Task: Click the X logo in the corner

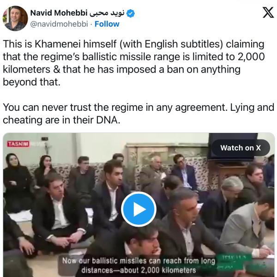Action: click(x=267, y=13)
